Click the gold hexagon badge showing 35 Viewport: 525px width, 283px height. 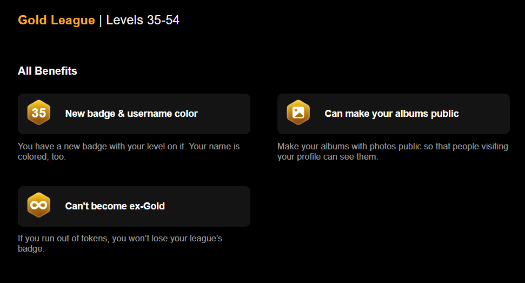point(39,113)
